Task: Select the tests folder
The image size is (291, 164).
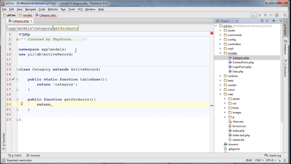Action: point(231,81)
